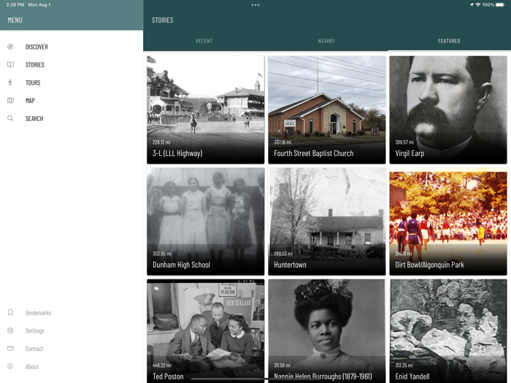Click the 226.12 mi distance label

pyautogui.click(x=161, y=142)
